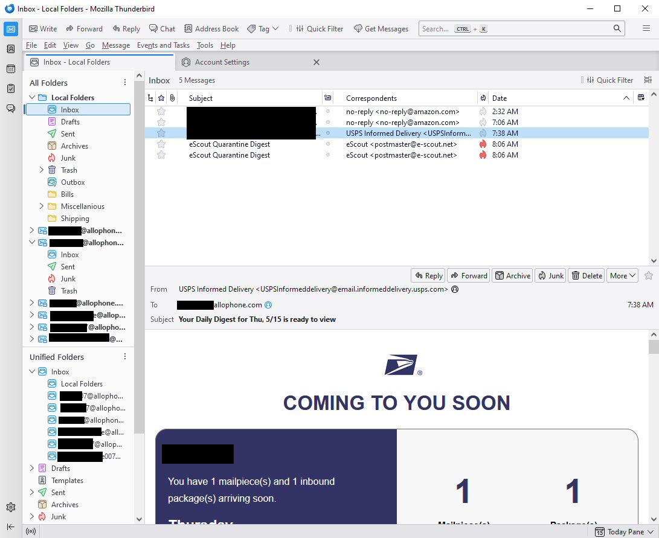This screenshot has height=538, width=659.
Task: Open Address Book from the toolbar
Action: tap(211, 28)
